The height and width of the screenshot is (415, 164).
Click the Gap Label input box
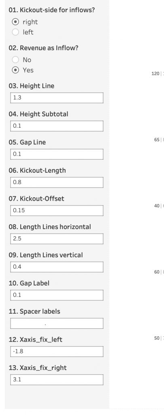57,295
